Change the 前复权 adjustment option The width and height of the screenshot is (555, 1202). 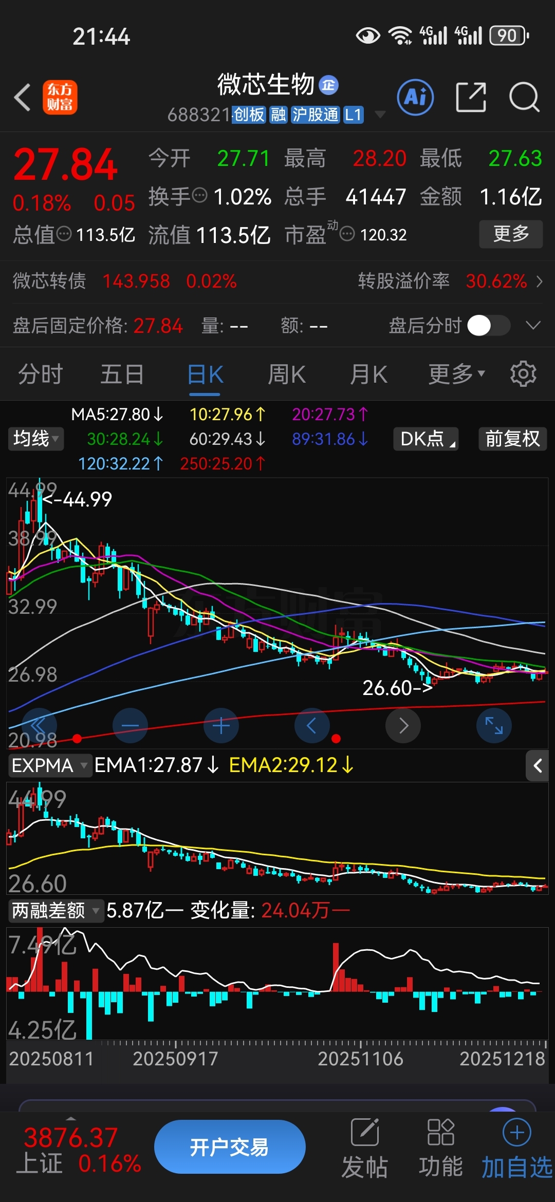(512, 439)
